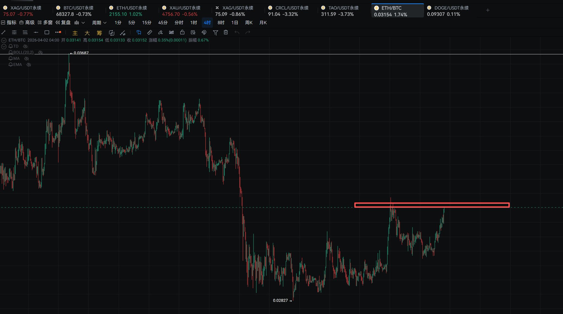Viewport: 563px width, 314px height.
Task: Click the 指标 indicators button
Action: click(x=9, y=23)
